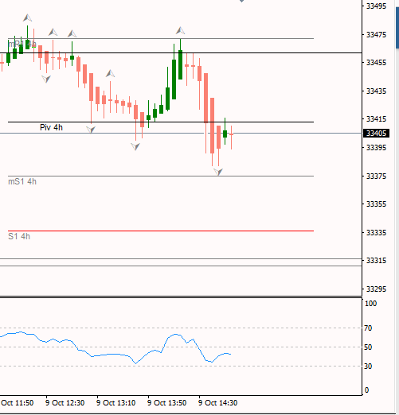The image size is (399, 415).
Task: Click the Oct 11:50 time axis label
Action: 17,403
